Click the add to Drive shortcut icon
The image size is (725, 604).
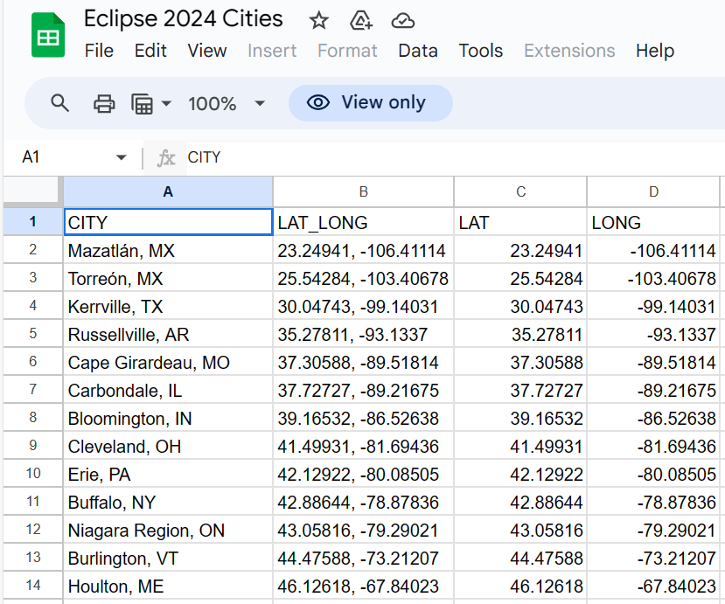pyautogui.click(x=361, y=20)
